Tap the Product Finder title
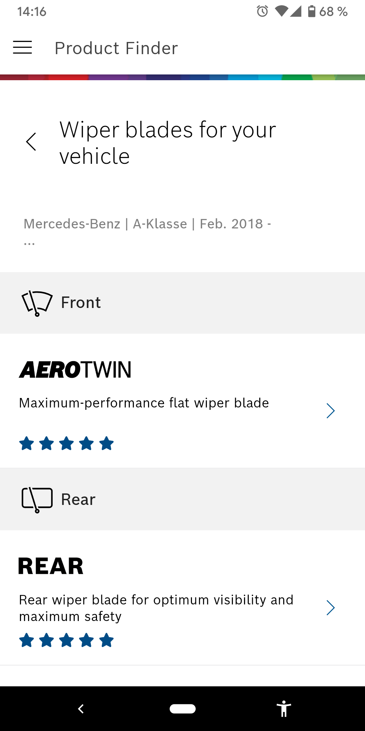The width and height of the screenshot is (365, 731). (x=116, y=48)
